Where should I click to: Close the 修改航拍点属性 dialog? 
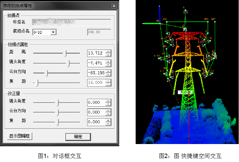tap(114, 6)
